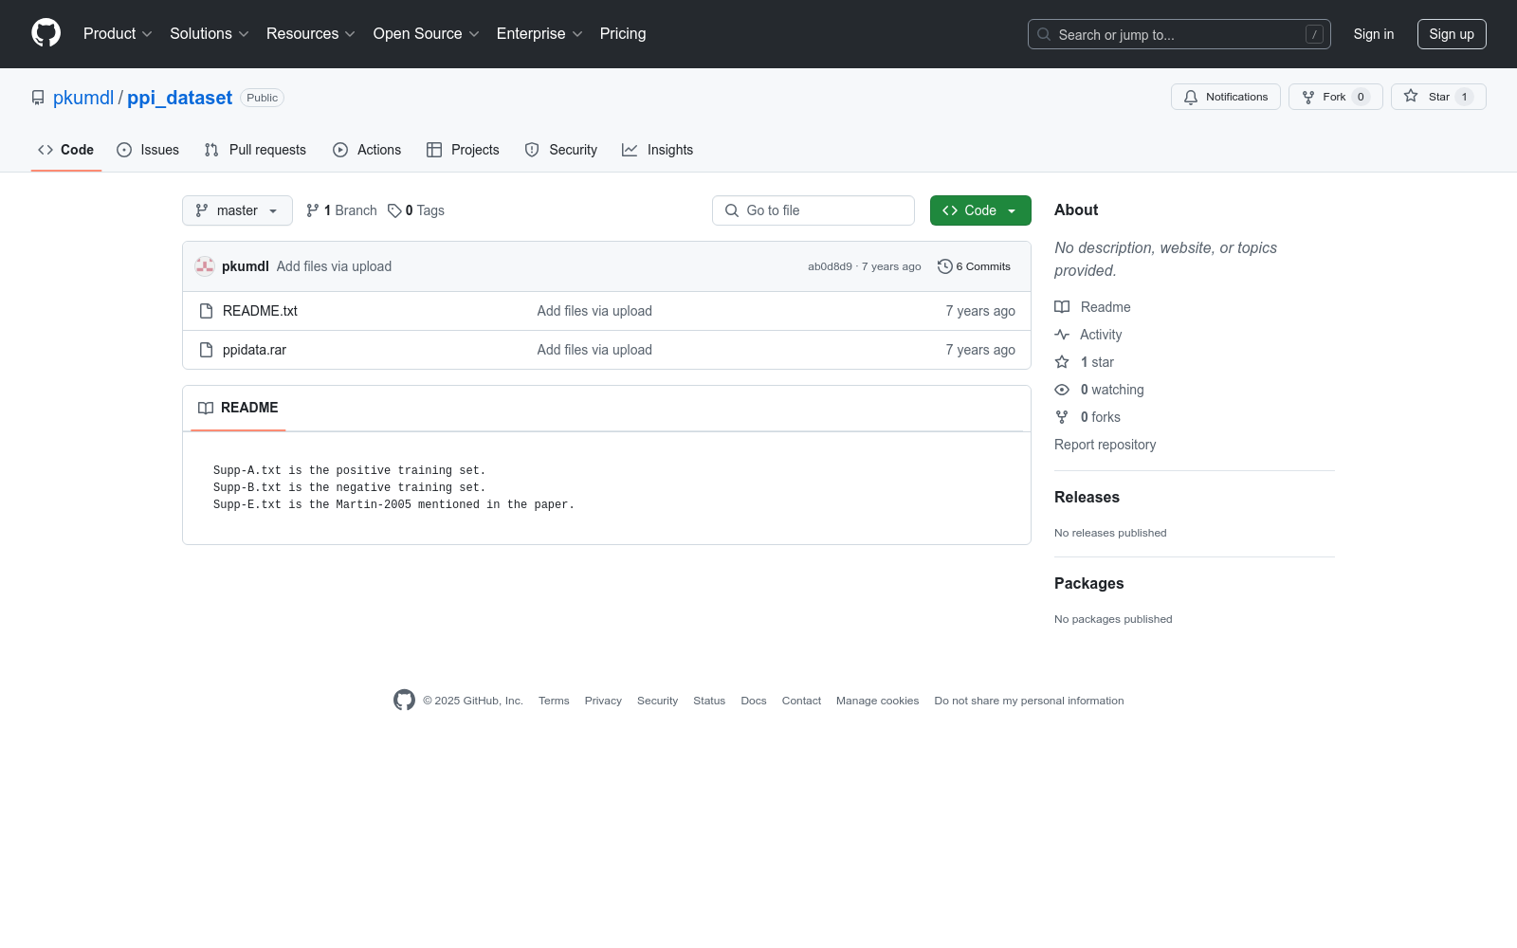
Task: Click the README.txt file icon
Action: coord(206,311)
